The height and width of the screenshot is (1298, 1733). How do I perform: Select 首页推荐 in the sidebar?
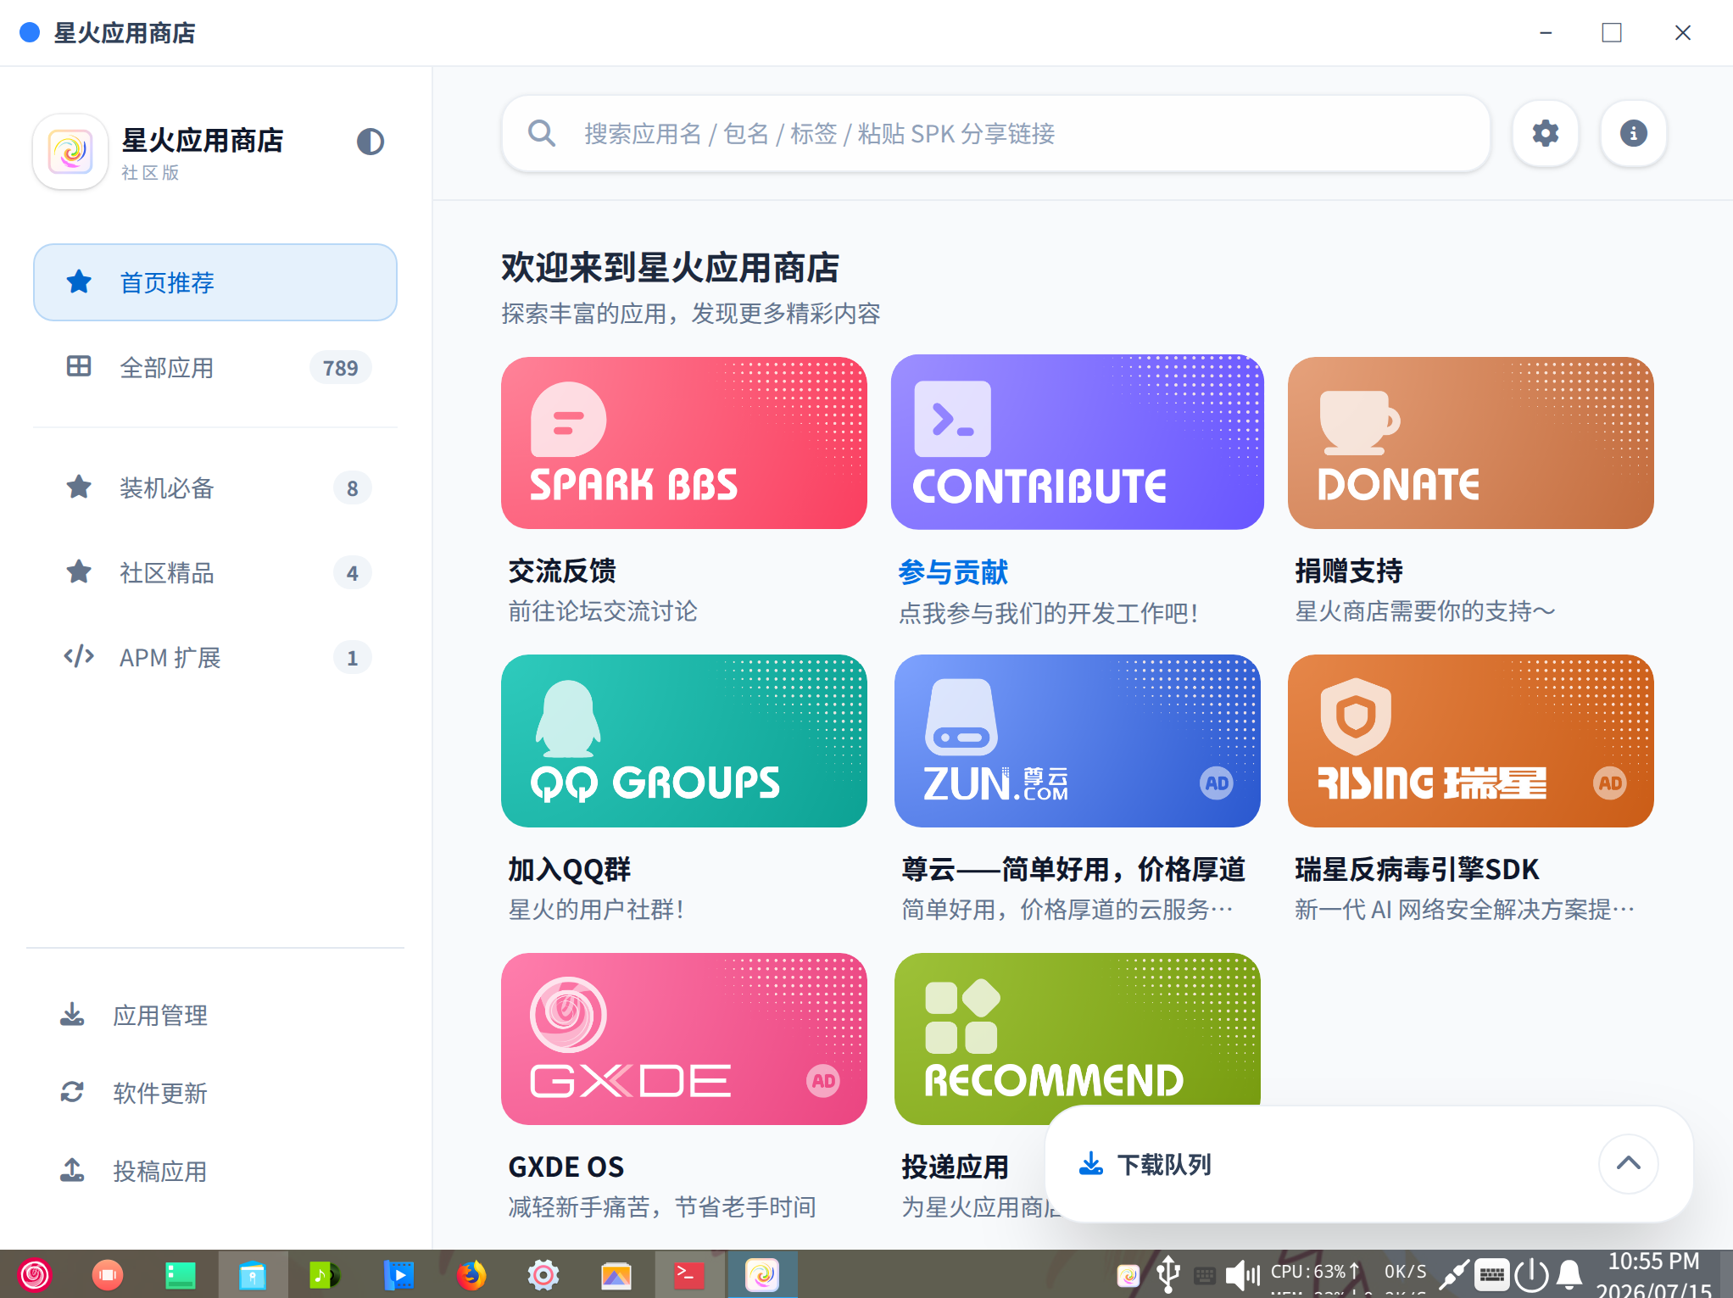pos(215,282)
